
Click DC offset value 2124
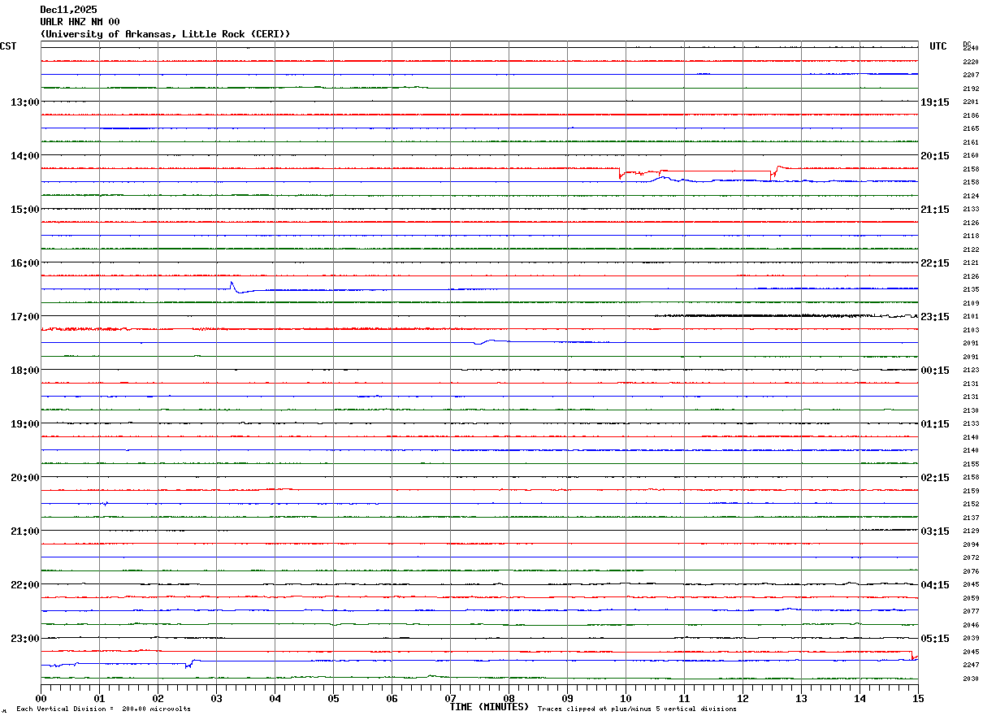[970, 196]
